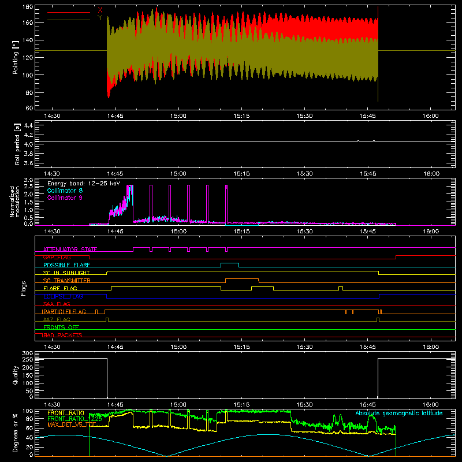Click the 40 tick on Degrees or % axis

(30, 438)
